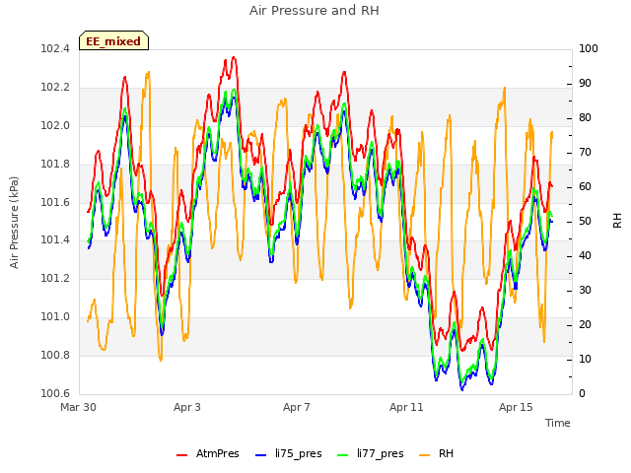Click the 101.8 pressure axis label
This screenshot has height=473, width=631.
pos(55,165)
